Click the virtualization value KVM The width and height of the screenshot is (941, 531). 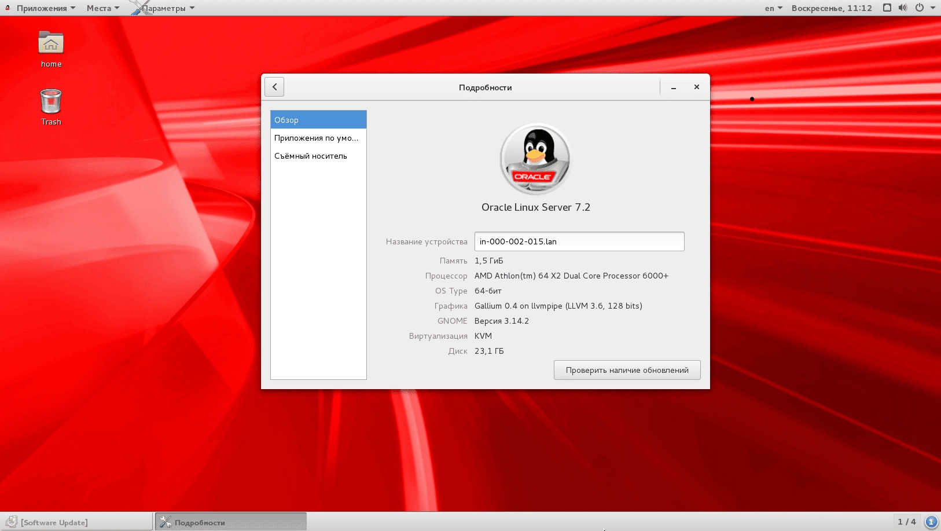pyautogui.click(x=483, y=336)
